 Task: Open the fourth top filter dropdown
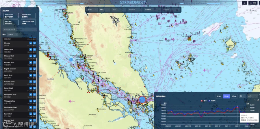(x=135, y=10)
